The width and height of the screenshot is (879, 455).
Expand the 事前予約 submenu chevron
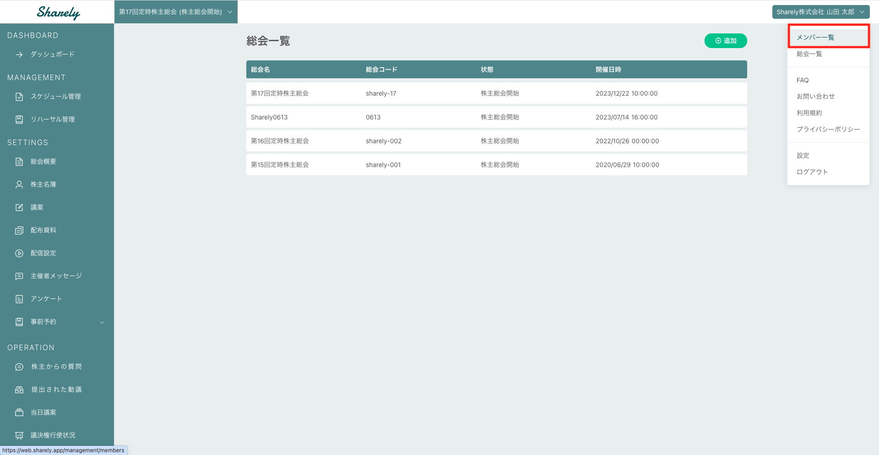coord(102,322)
